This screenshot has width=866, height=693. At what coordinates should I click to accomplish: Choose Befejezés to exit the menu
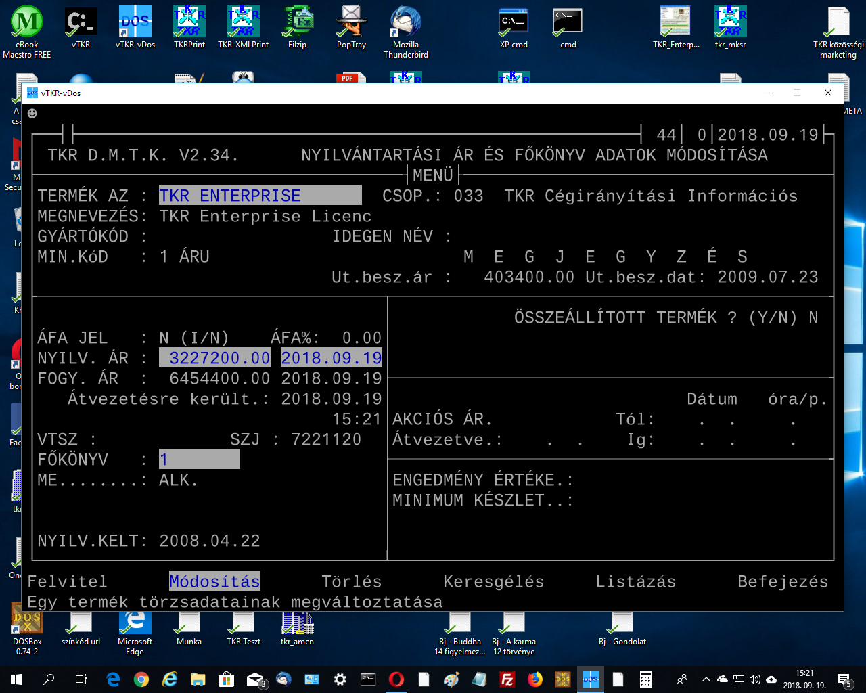[x=783, y=581]
